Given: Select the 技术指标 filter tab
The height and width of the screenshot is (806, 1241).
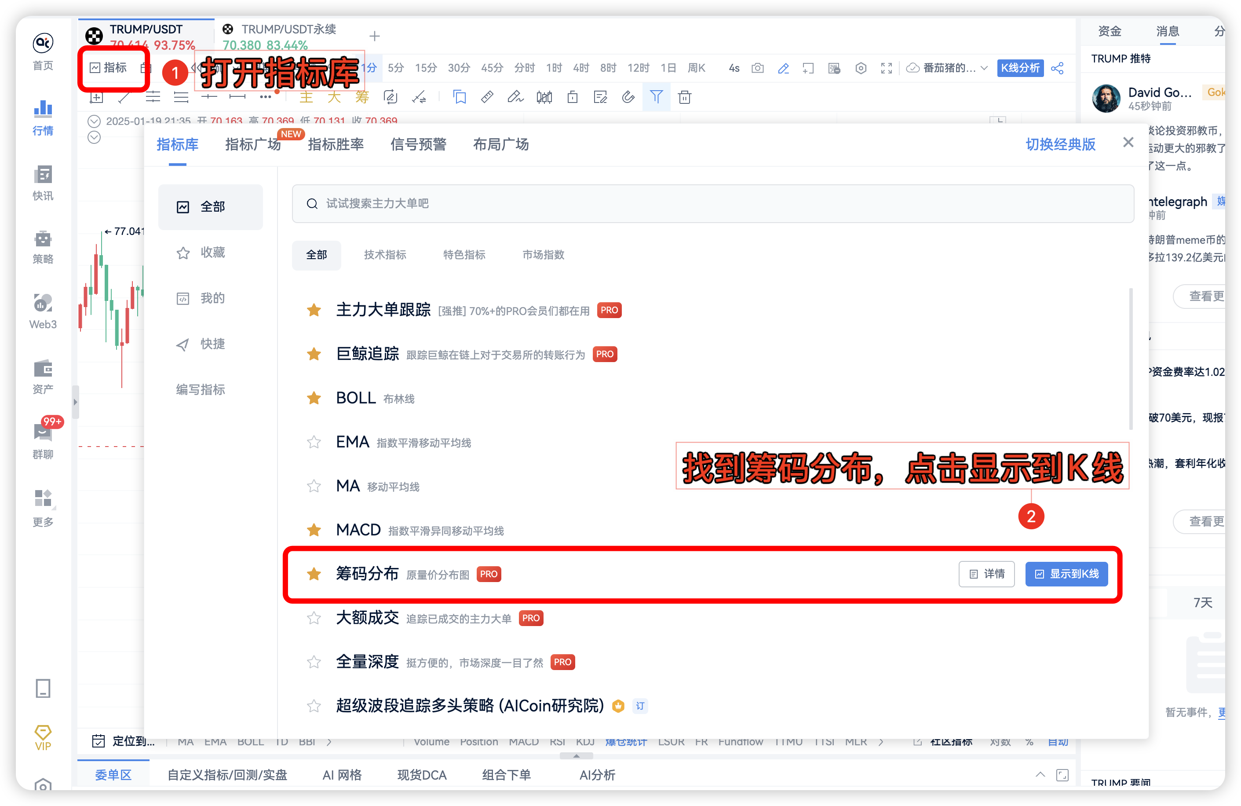Looking at the screenshot, I should (385, 255).
